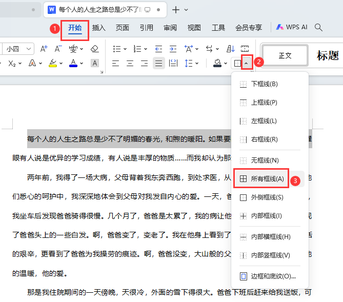The image size is (343, 302).
Task: Apply the 标题 style
Action: coord(328,55)
